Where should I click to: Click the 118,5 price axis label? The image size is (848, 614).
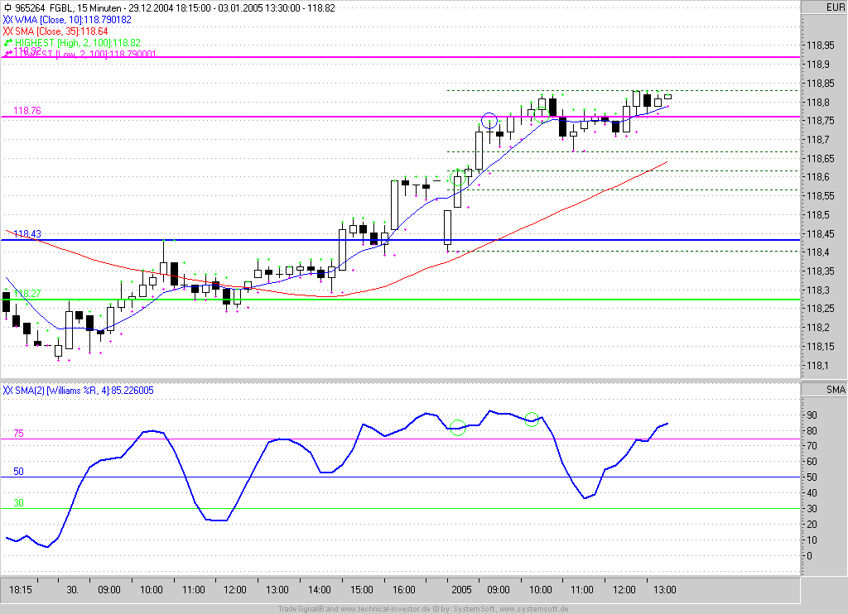pos(817,214)
